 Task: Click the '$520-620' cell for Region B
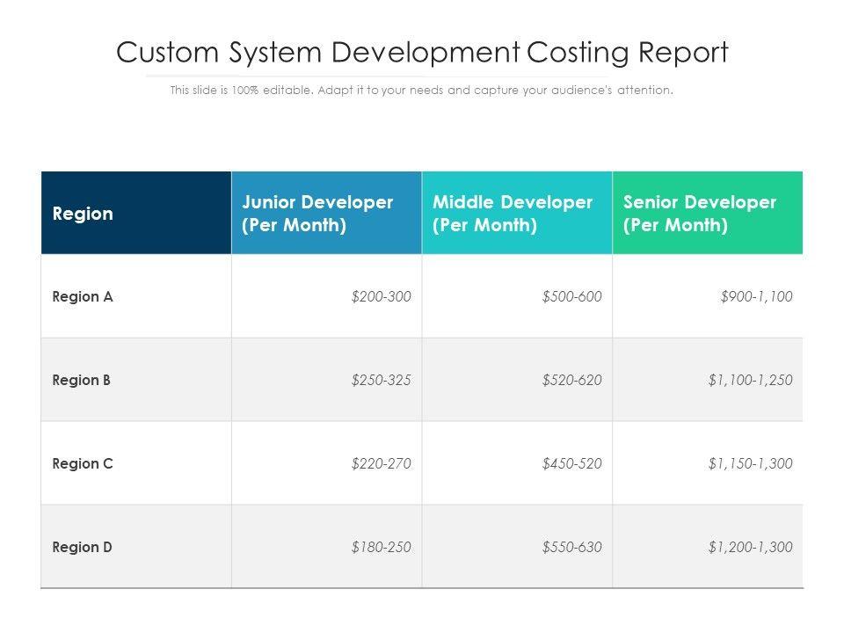(x=571, y=381)
